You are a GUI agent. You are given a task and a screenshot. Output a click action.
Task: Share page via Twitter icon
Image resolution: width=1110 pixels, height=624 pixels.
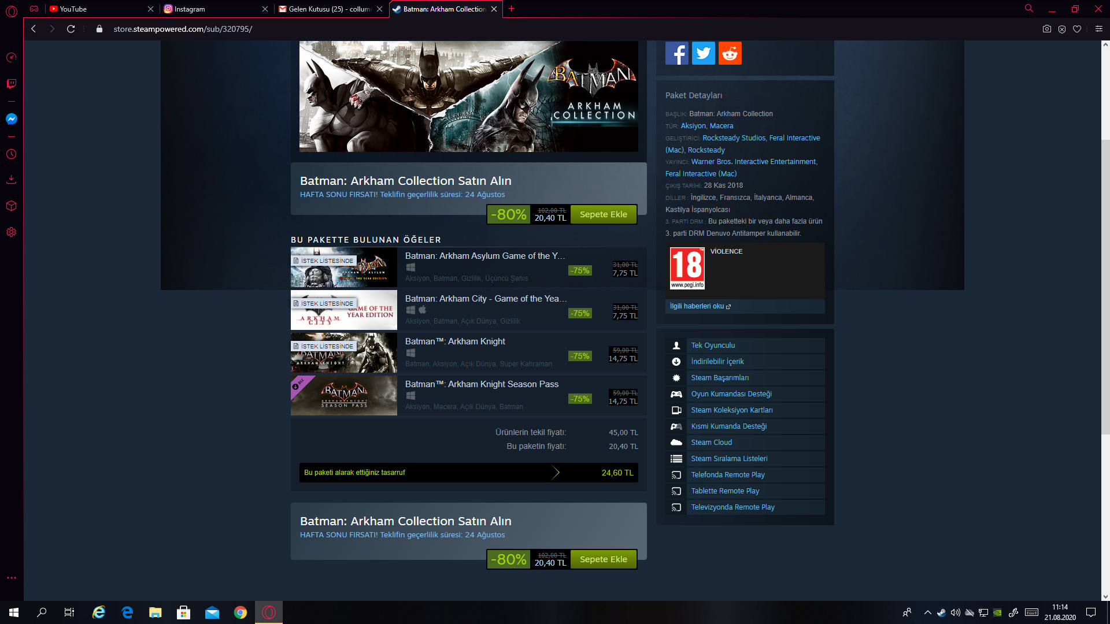[x=703, y=53]
